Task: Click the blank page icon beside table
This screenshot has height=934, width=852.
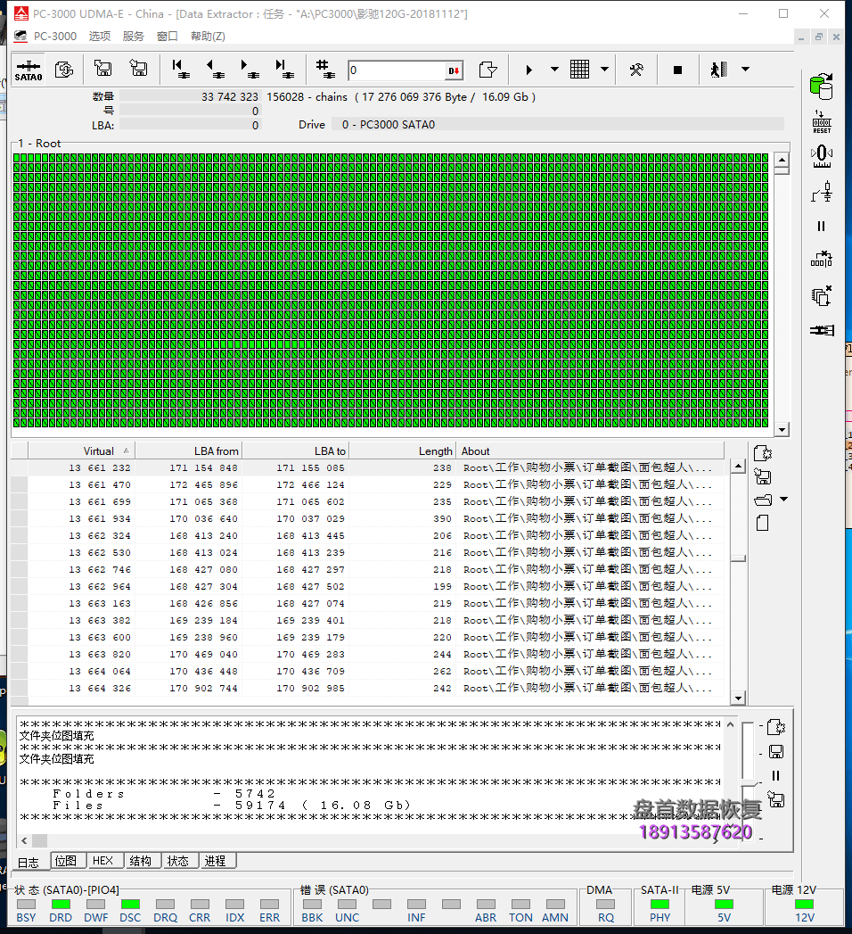Action: pos(762,523)
